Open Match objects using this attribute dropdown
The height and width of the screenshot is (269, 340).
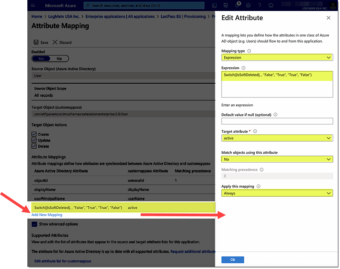click(277, 159)
